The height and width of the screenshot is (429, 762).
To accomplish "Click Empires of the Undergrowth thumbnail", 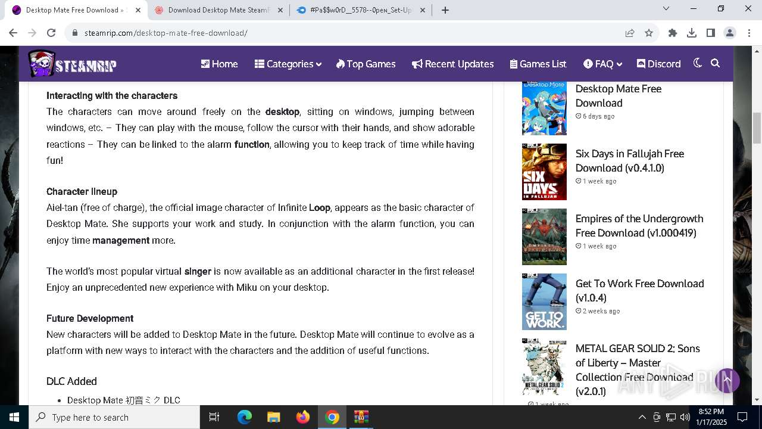I will (544, 237).
